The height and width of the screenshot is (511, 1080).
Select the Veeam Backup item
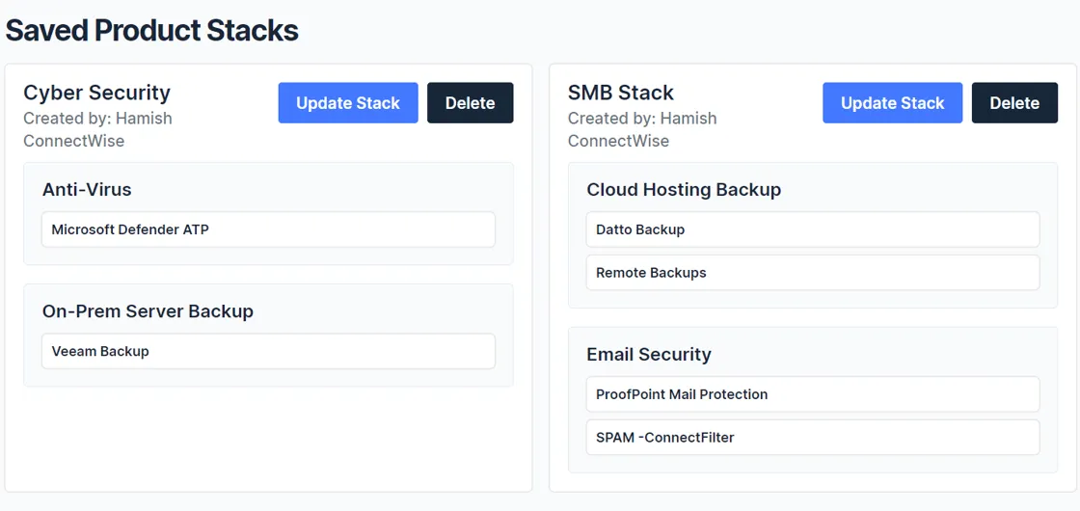pos(269,351)
